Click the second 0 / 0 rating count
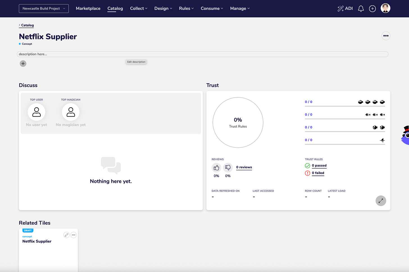The image size is (409, 272). [308, 115]
